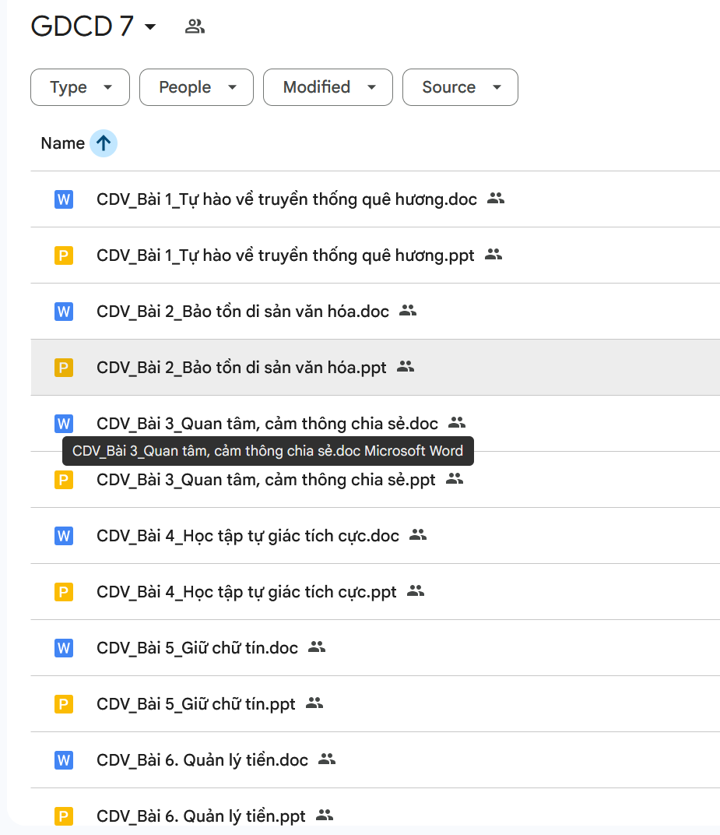
Task: Select file CDV_Bài 6. Quản lý tiền.ppt
Action: [201, 816]
